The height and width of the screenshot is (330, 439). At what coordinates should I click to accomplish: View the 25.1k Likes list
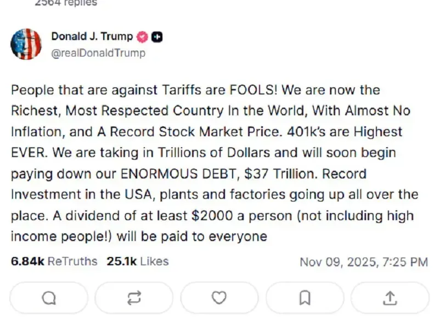[137, 261]
